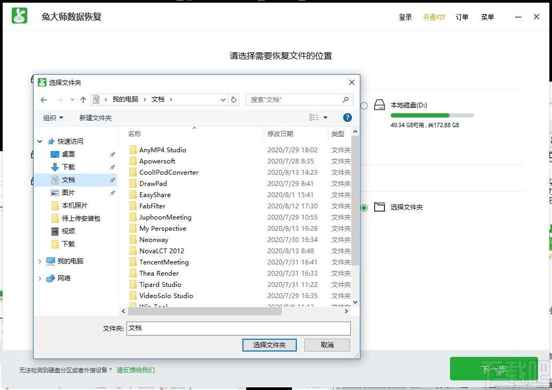The width and height of the screenshot is (552, 390).
Task: Open the 请反馈给我们 link
Action: pyautogui.click(x=136, y=370)
